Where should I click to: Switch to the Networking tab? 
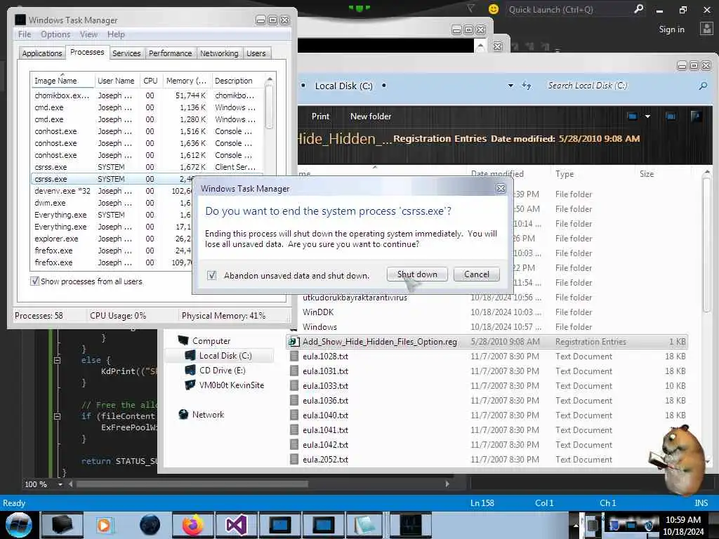[219, 53]
